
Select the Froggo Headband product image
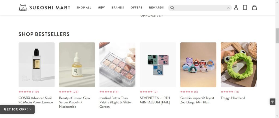(239, 65)
